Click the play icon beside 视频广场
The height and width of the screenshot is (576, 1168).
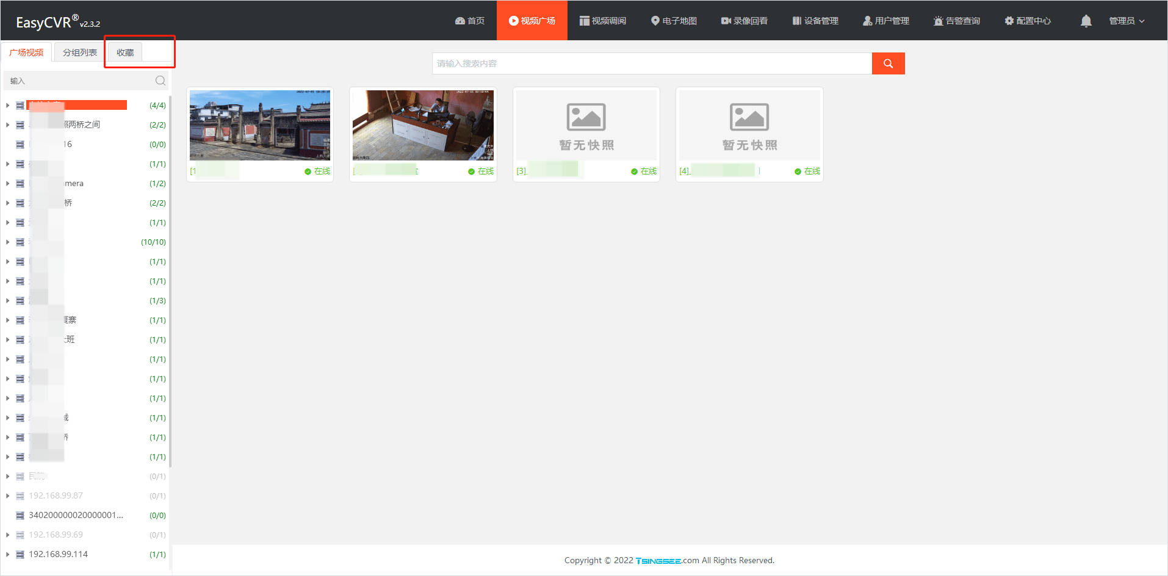[514, 21]
